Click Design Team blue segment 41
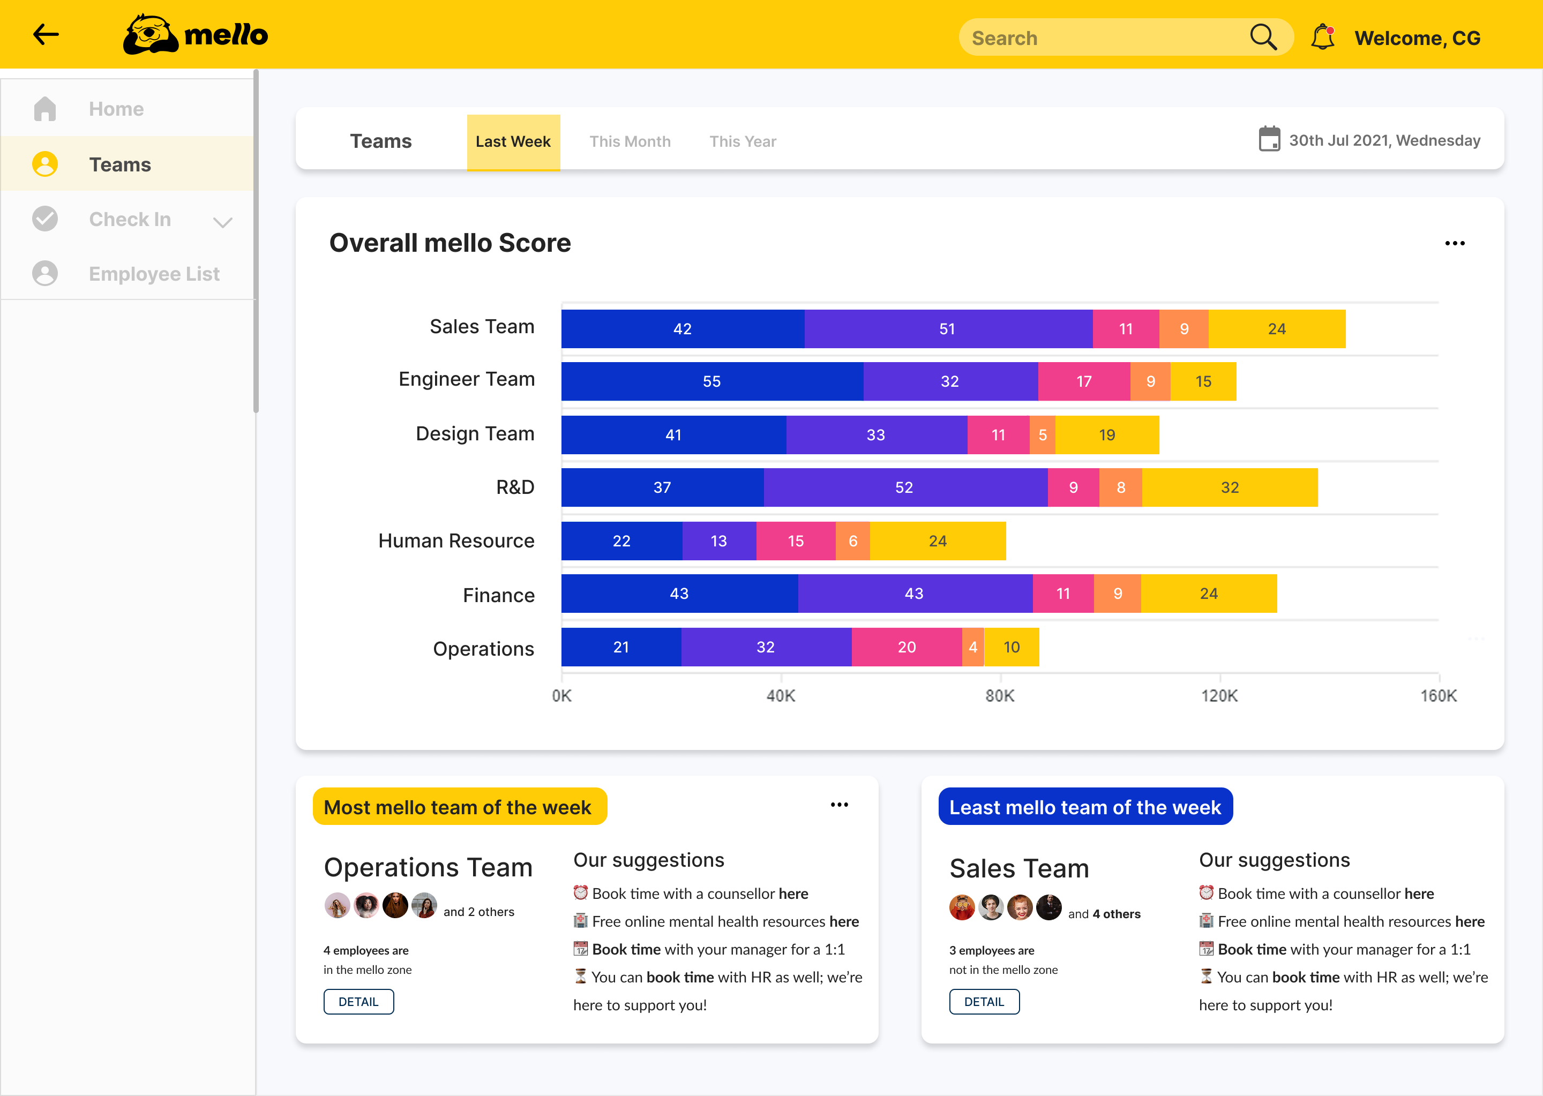 pyautogui.click(x=673, y=434)
